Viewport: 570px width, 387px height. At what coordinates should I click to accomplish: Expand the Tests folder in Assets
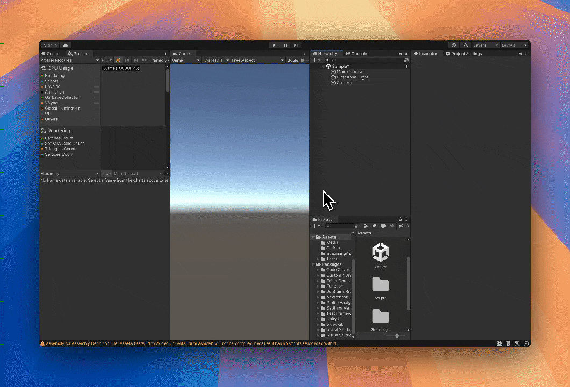(318, 259)
